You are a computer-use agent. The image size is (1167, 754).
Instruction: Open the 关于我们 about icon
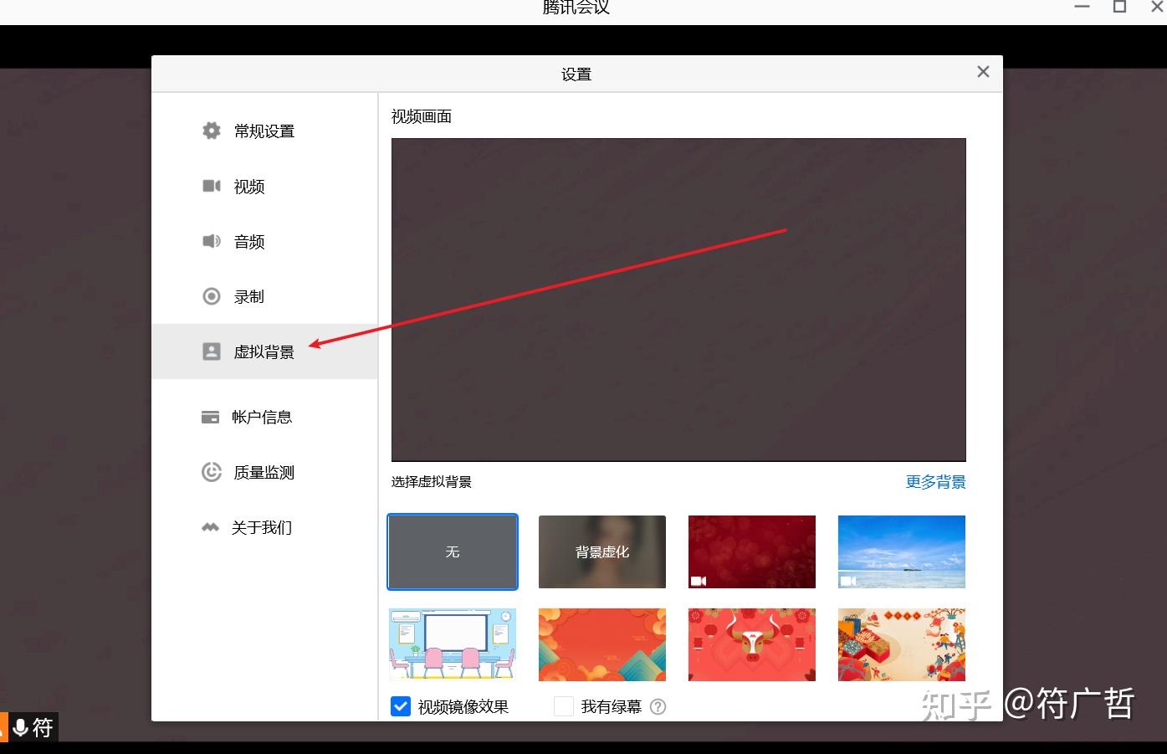211,527
